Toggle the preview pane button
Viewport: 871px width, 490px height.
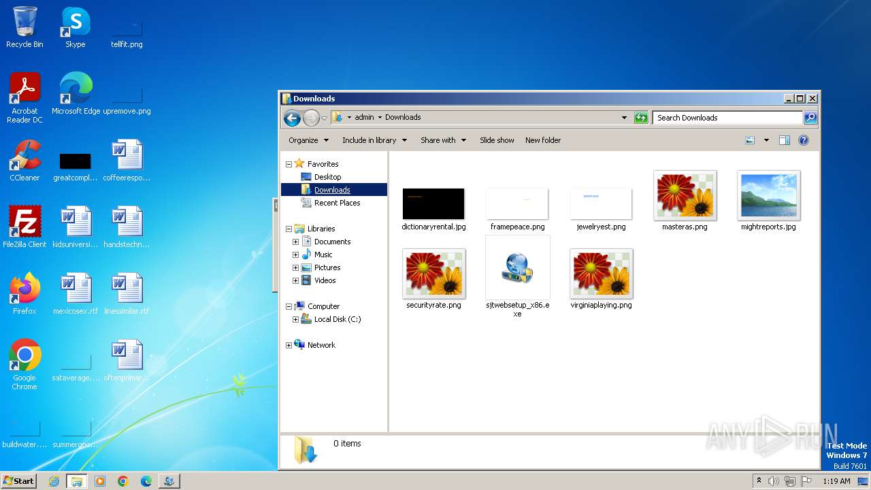click(x=784, y=140)
